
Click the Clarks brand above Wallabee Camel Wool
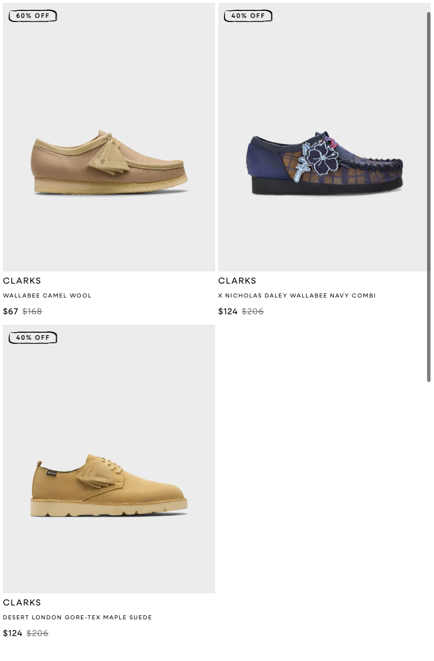coord(22,281)
